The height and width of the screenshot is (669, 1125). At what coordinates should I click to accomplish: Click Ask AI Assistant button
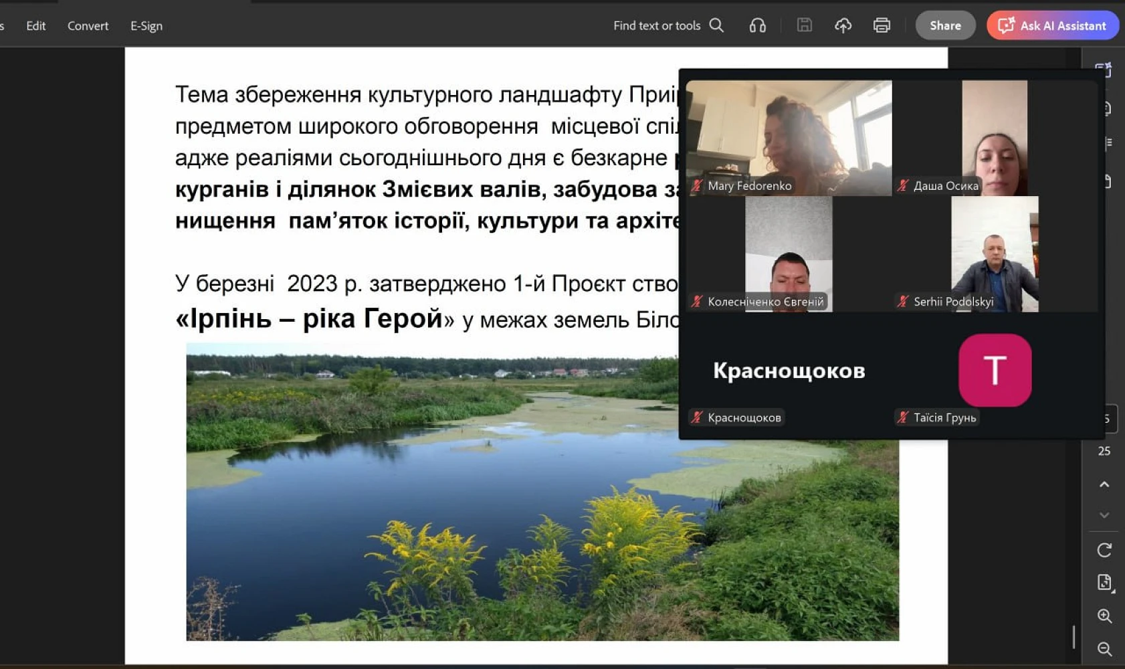click(x=1052, y=25)
